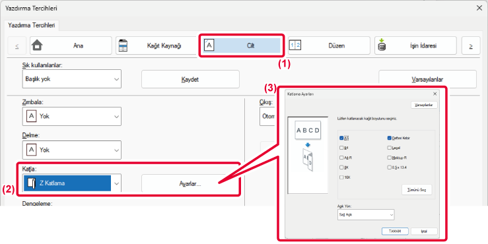The height and width of the screenshot is (244, 488).
Task: Uncheck the Defteri Kebir checkbox
Action: click(389, 138)
